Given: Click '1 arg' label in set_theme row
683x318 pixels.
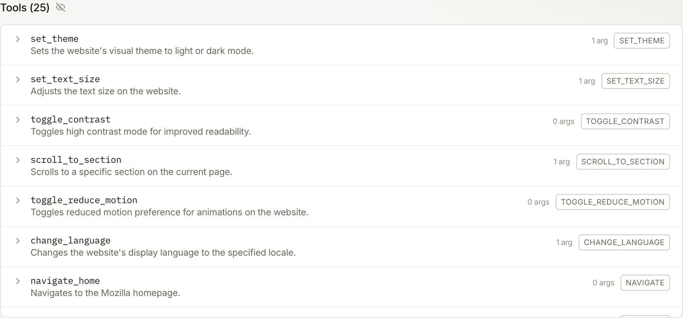Looking at the screenshot, I should pos(599,40).
